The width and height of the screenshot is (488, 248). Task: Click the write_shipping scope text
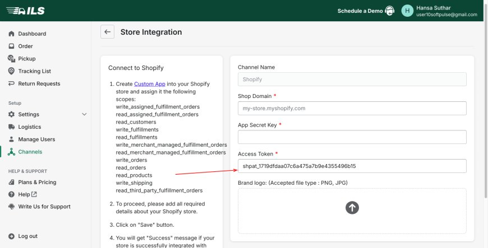pyautogui.click(x=134, y=183)
